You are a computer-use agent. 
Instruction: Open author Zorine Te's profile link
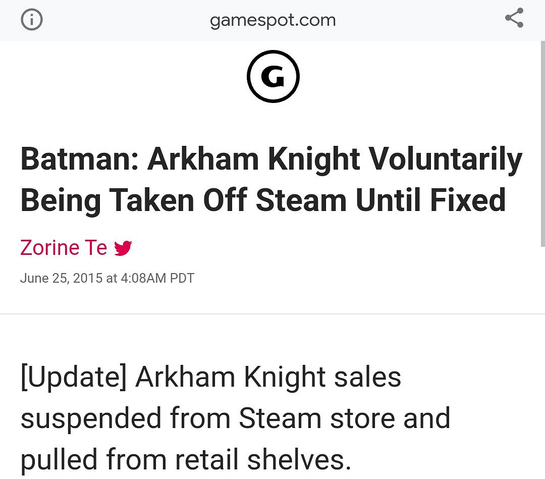64,248
